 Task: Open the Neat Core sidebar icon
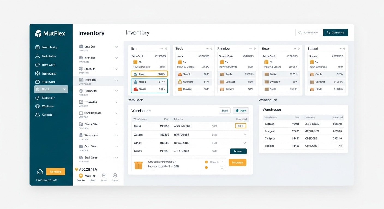pyautogui.click(x=38, y=82)
